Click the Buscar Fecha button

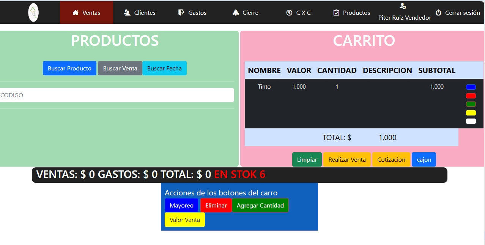[x=164, y=68]
